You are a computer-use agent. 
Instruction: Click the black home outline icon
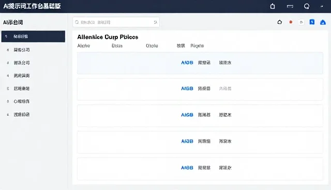point(280,22)
